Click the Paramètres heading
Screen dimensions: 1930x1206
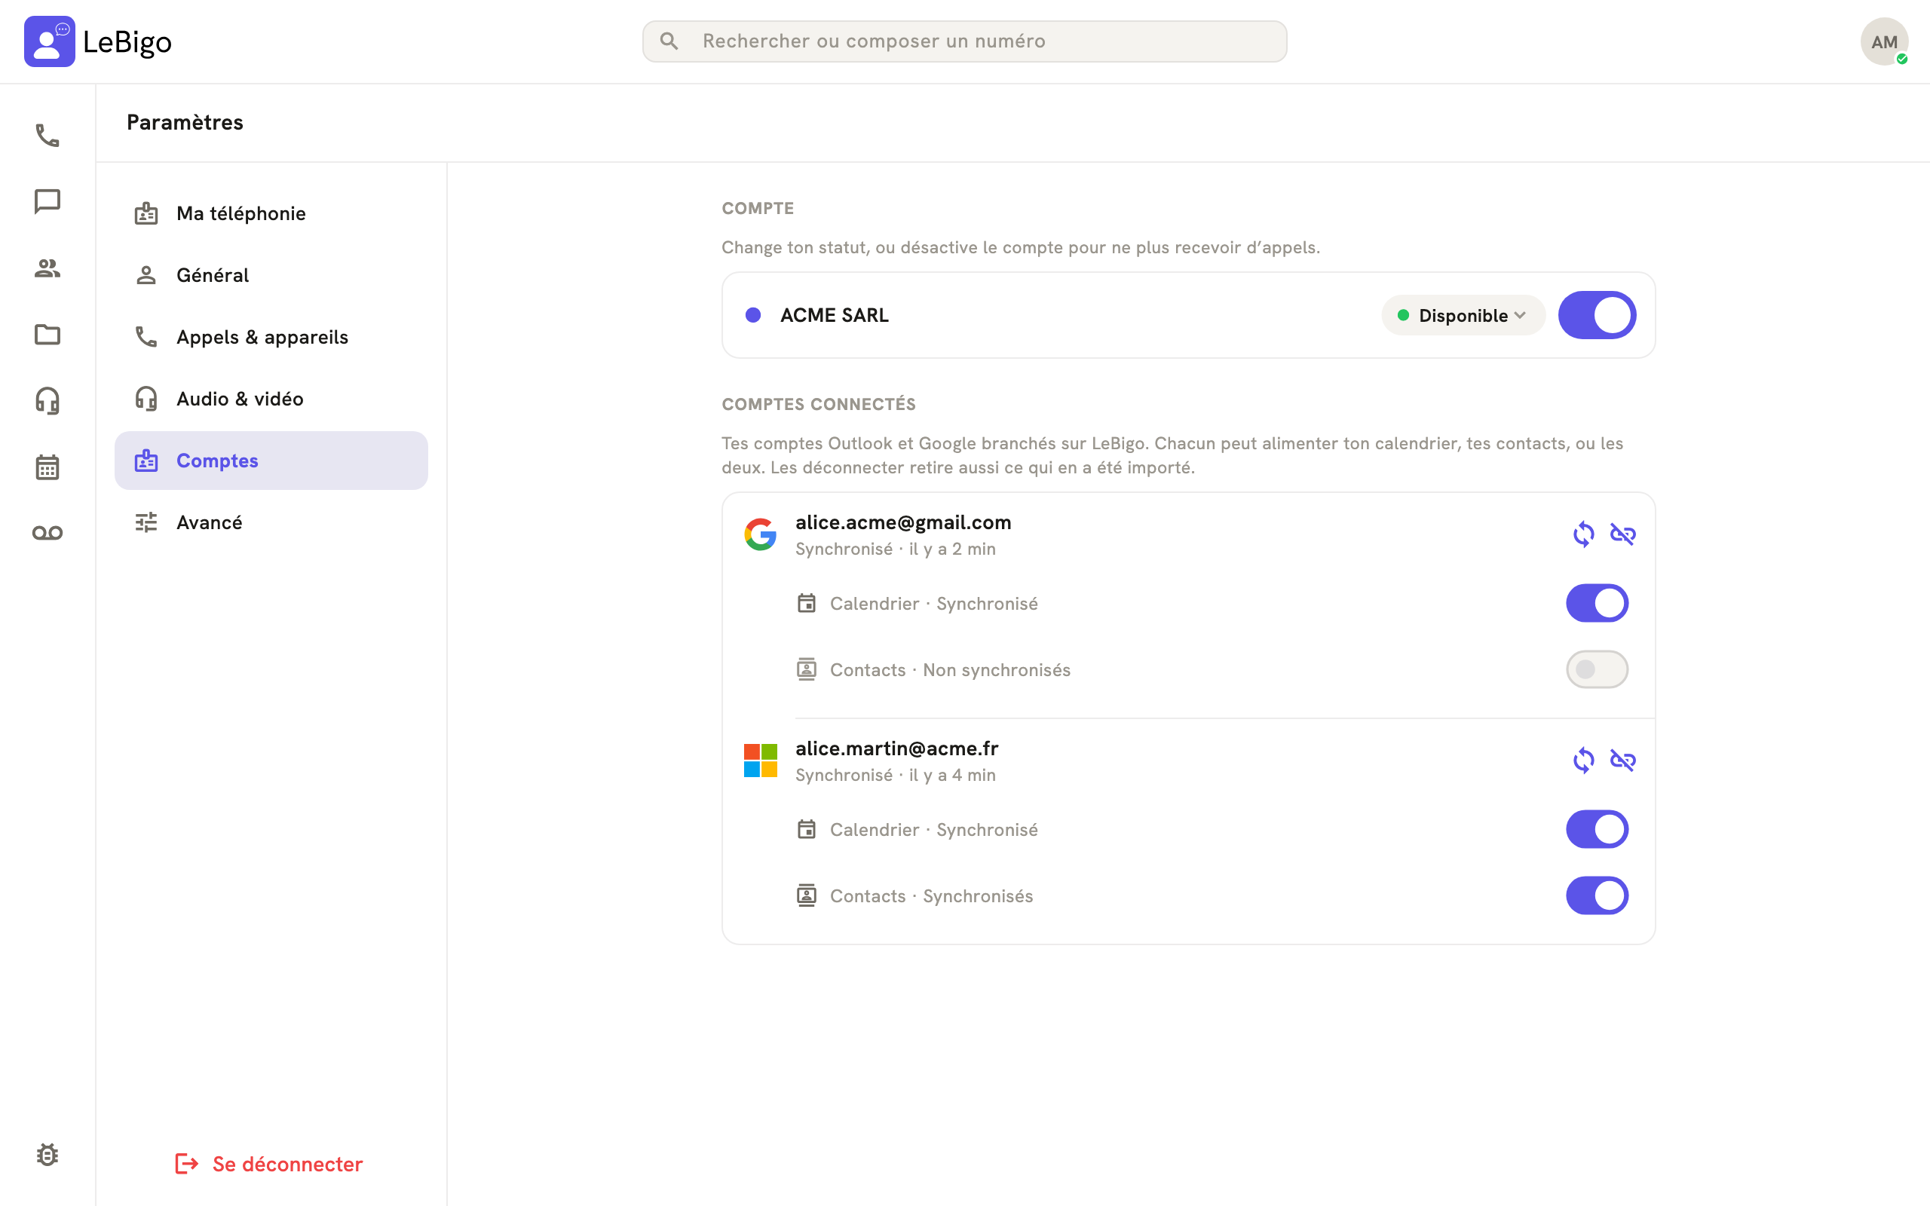point(185,122)
